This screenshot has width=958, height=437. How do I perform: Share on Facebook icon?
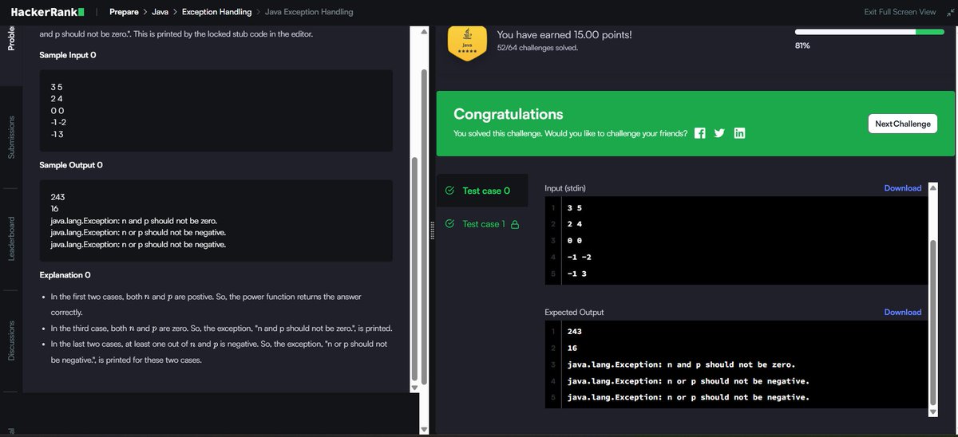tap(700, 133)
